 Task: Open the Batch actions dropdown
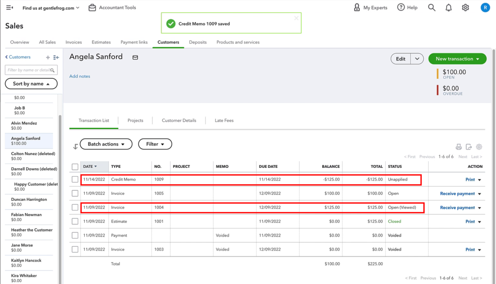(106, 144)
